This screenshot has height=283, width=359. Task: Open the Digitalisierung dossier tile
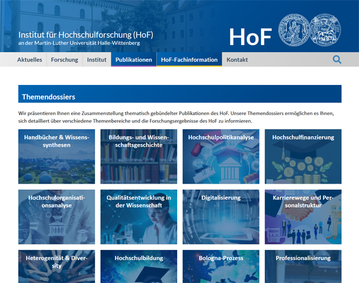coord(221,217)
